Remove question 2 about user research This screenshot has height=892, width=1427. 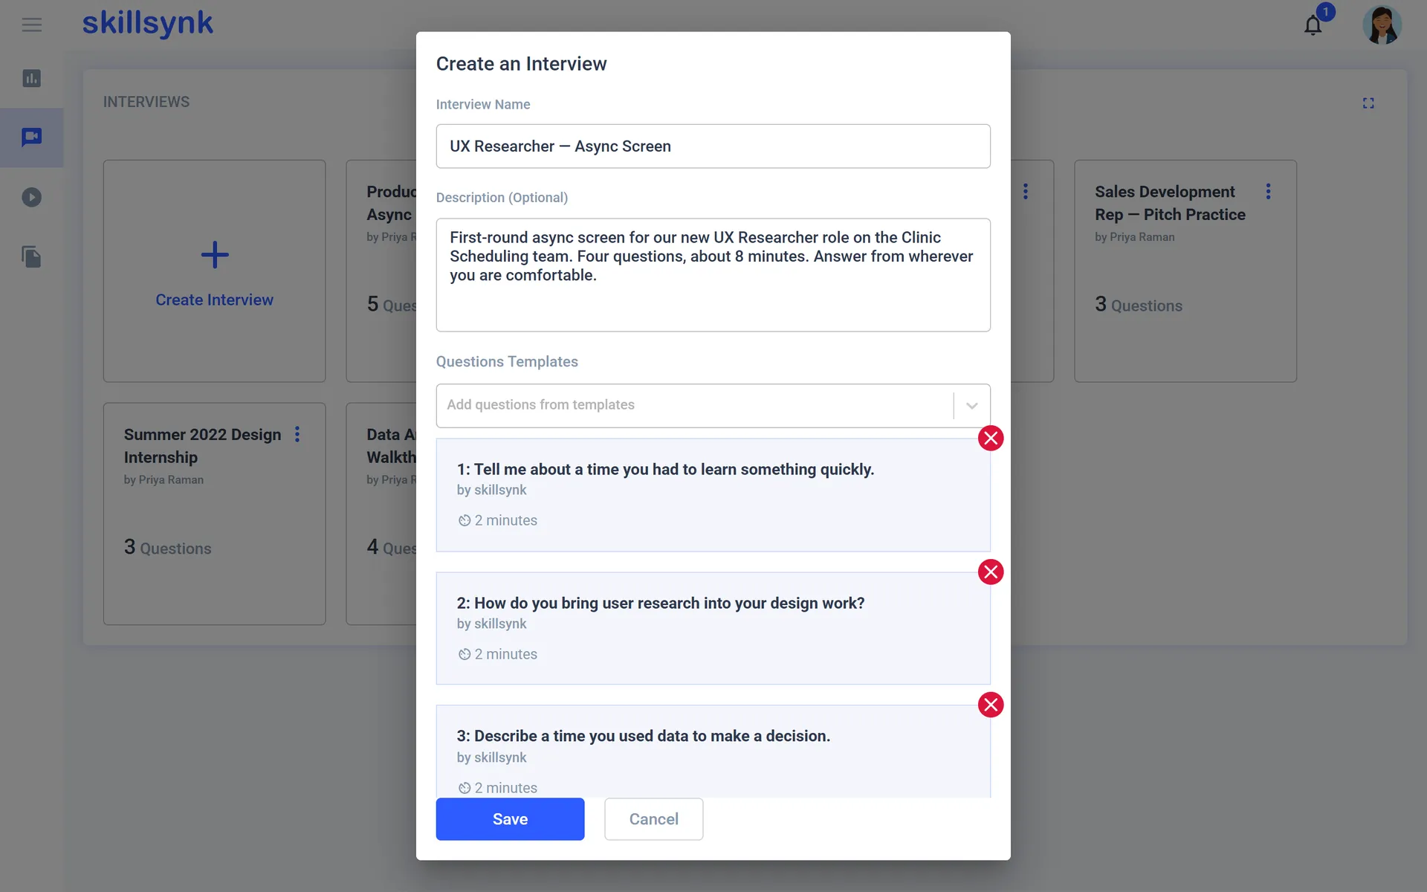[x=991, y=572]
